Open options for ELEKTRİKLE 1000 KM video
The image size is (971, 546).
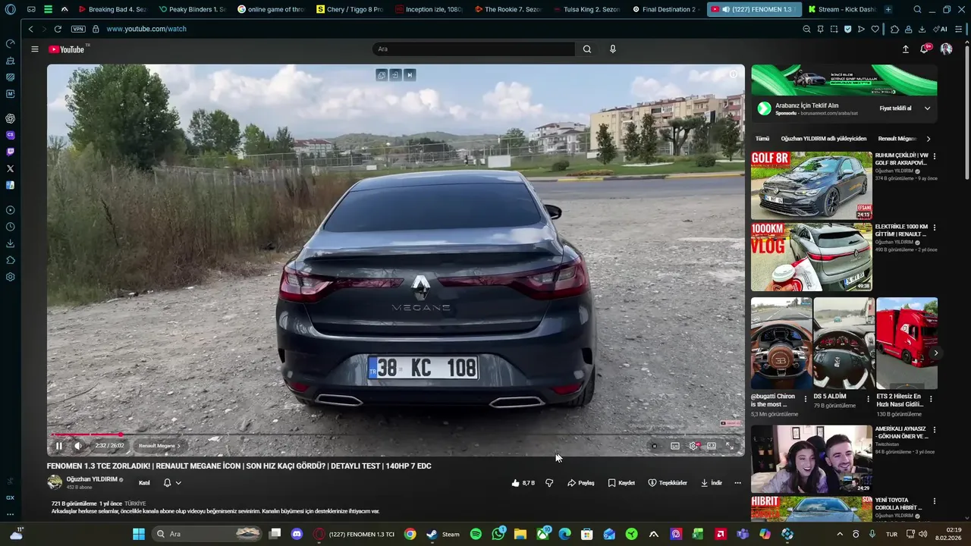pyautogui.click(x=935, y=227)
